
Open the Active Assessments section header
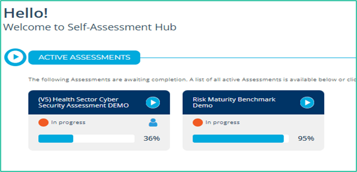click(84, 58)
